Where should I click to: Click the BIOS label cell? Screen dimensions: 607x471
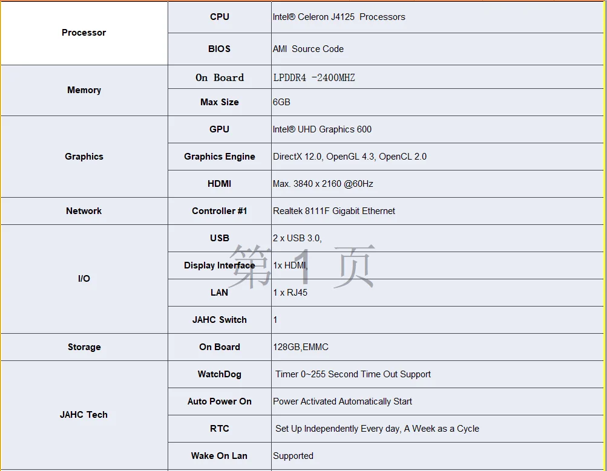219,49
